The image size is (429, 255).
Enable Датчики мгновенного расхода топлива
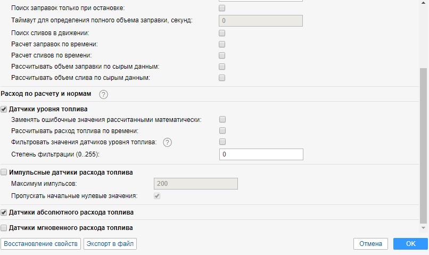[x=4, y=228]
